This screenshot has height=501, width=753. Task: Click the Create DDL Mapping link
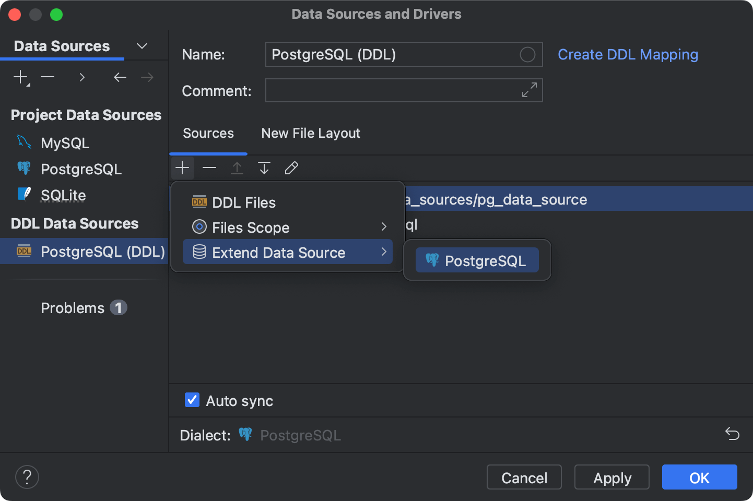click(x=628, y=54)
